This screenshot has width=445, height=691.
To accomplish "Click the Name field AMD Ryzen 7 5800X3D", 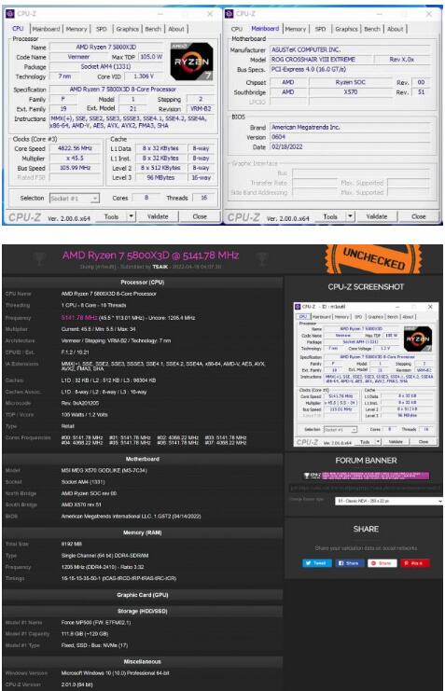I will 105,48.
